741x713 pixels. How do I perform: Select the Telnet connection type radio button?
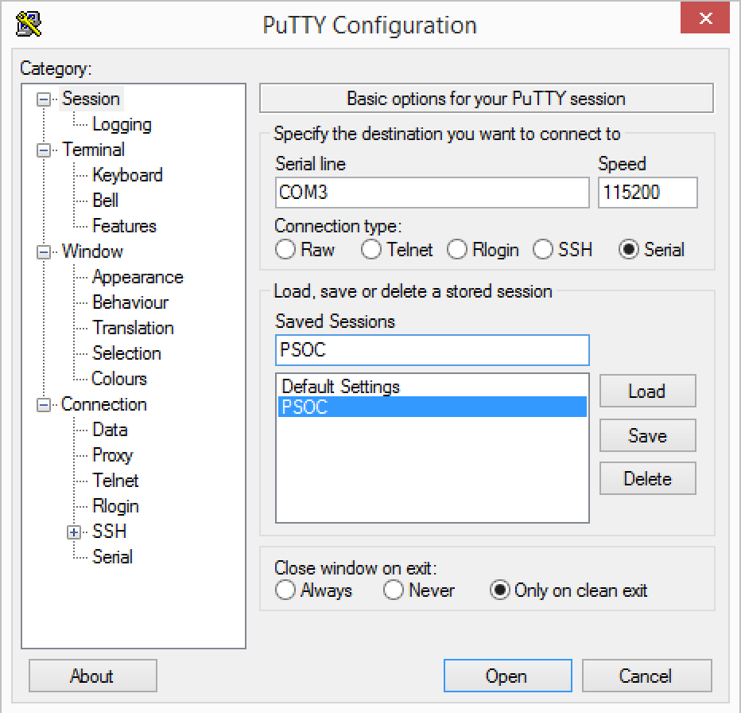point(371,250)
